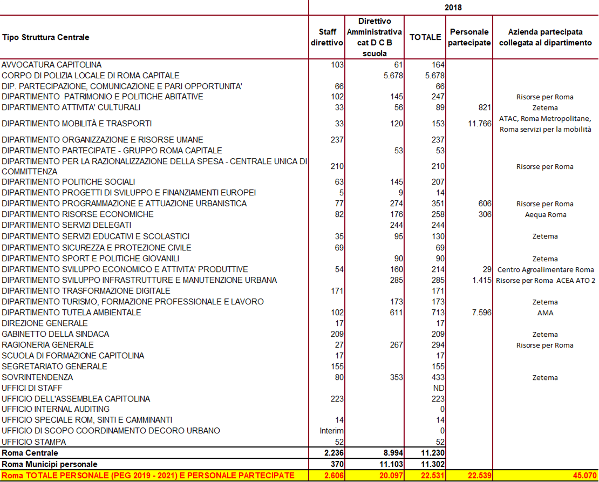Select 'DIPARTIMENTO TRASFORMAZIONE DIGITALE' row label

(86, 290)
